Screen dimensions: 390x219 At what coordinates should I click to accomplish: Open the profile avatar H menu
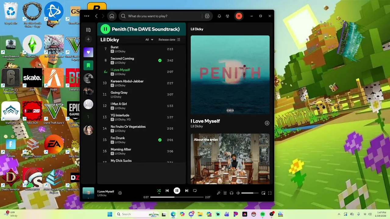[239, 16]
